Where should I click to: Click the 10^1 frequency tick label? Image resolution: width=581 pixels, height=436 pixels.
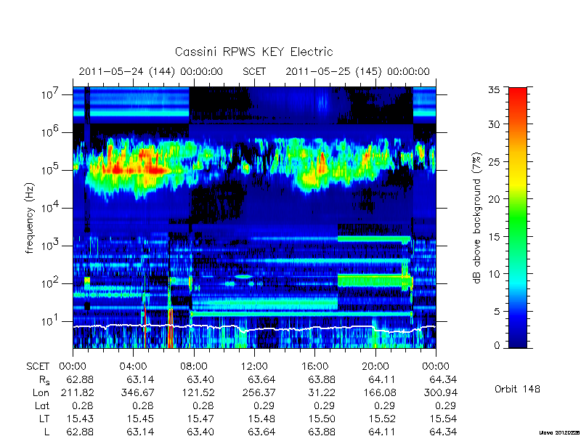click(x=51, y=321)
